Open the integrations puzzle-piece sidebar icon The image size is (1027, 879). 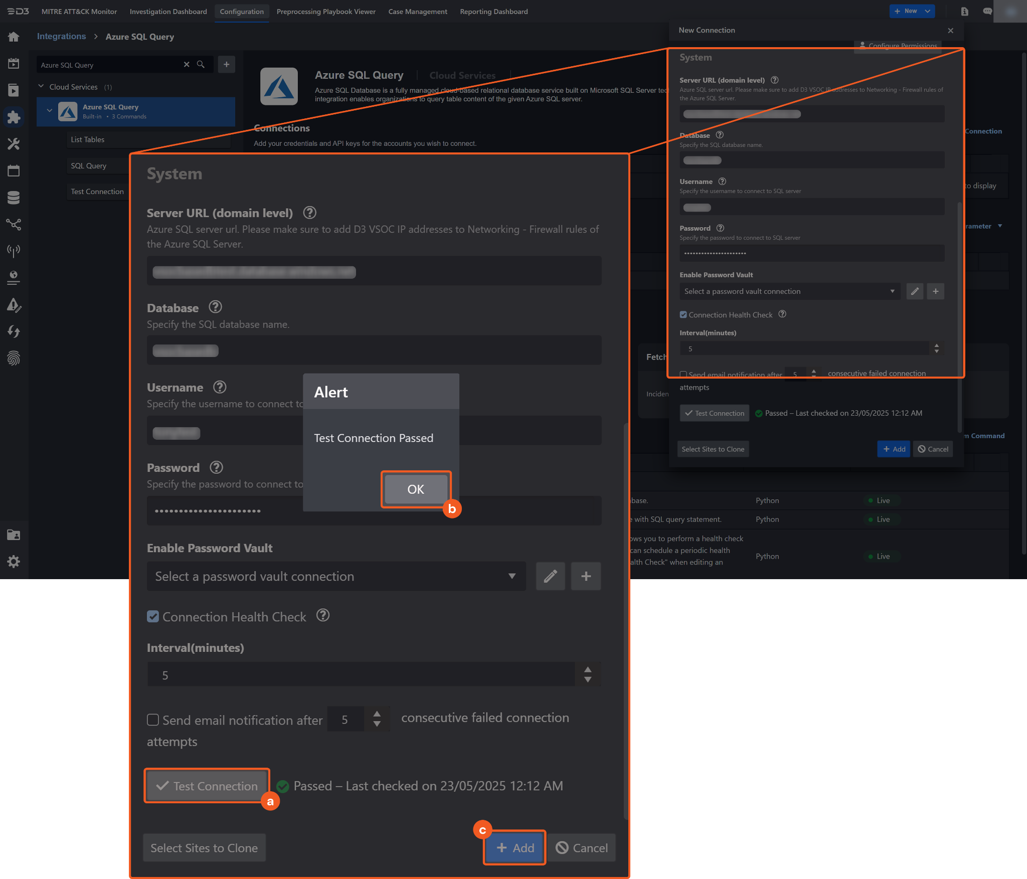14,117
